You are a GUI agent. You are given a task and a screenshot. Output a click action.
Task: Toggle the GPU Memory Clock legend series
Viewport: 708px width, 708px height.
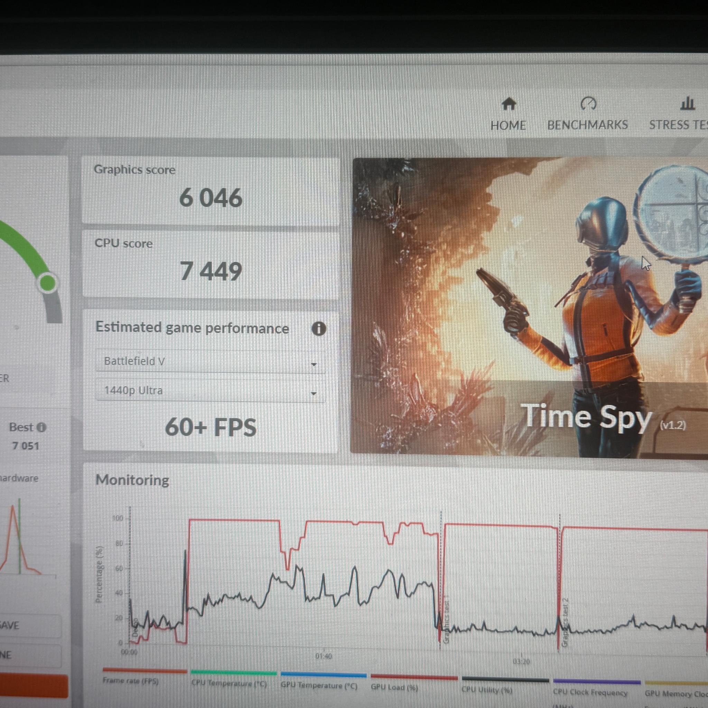click(677, 690)
